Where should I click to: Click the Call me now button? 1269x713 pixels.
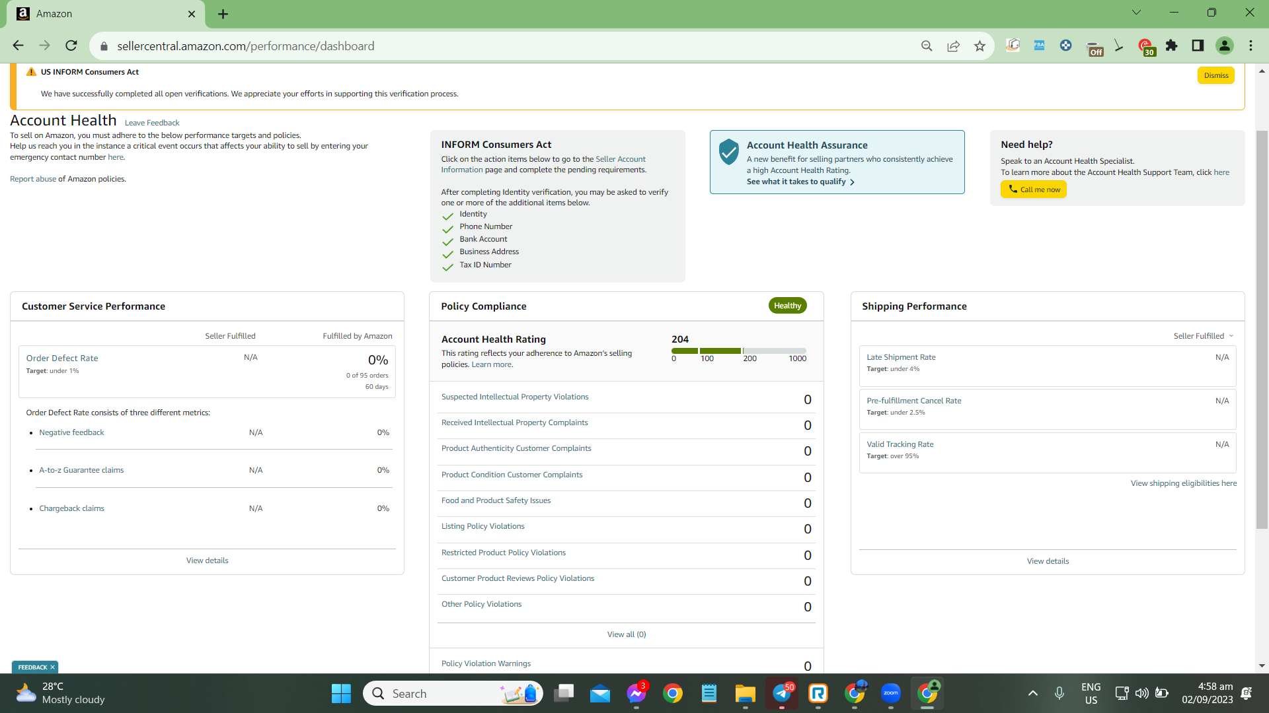(1034, 189)
